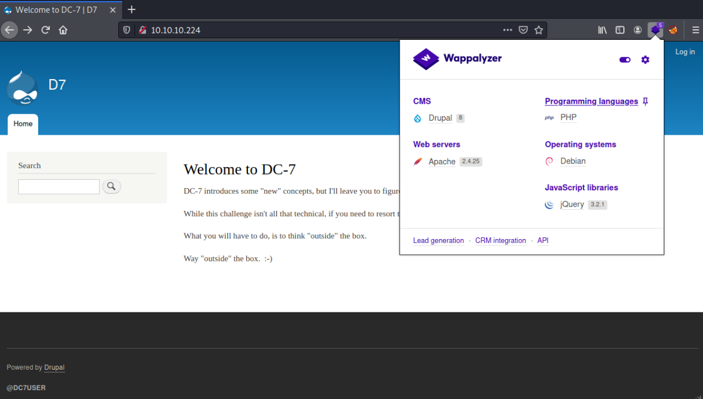
Task: Click the search magnifier button
Action: (112, 186)
